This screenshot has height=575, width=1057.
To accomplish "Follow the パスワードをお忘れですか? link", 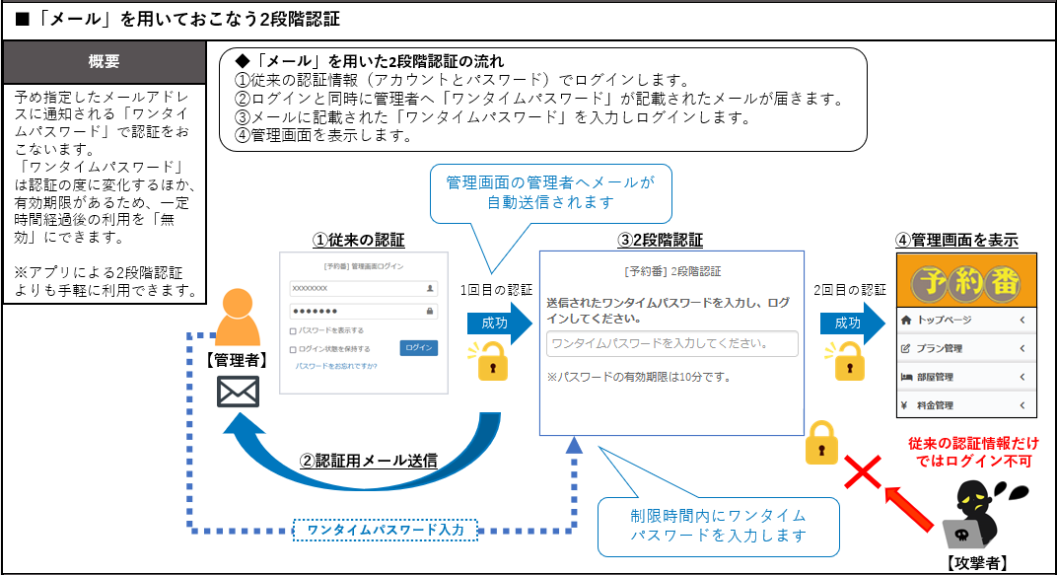I will pos(334,366).
